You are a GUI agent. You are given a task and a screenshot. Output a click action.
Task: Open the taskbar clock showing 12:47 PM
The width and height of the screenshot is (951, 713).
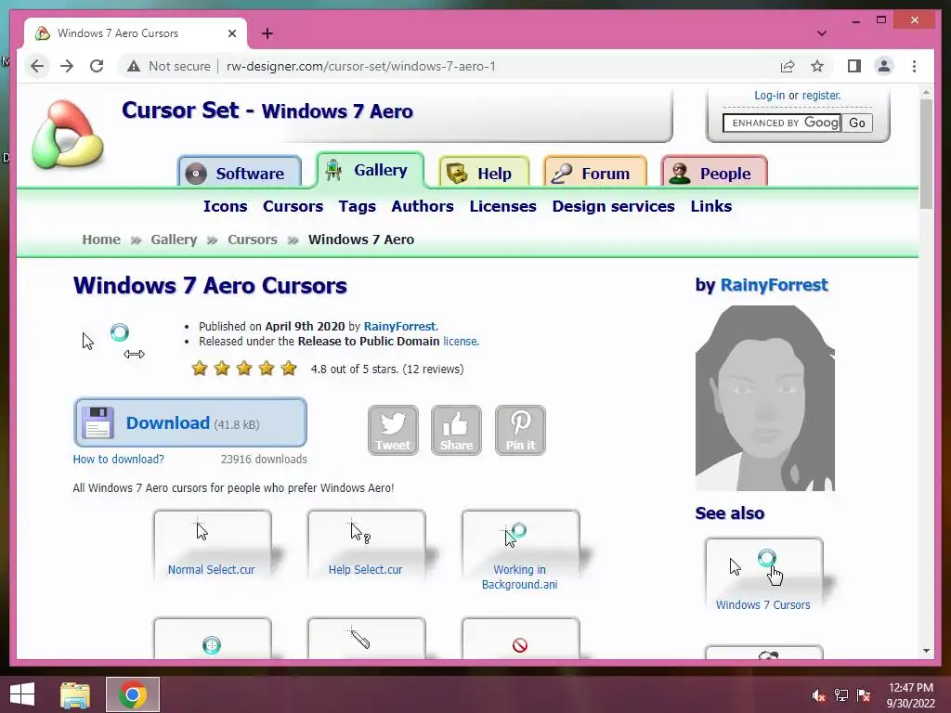910,695
